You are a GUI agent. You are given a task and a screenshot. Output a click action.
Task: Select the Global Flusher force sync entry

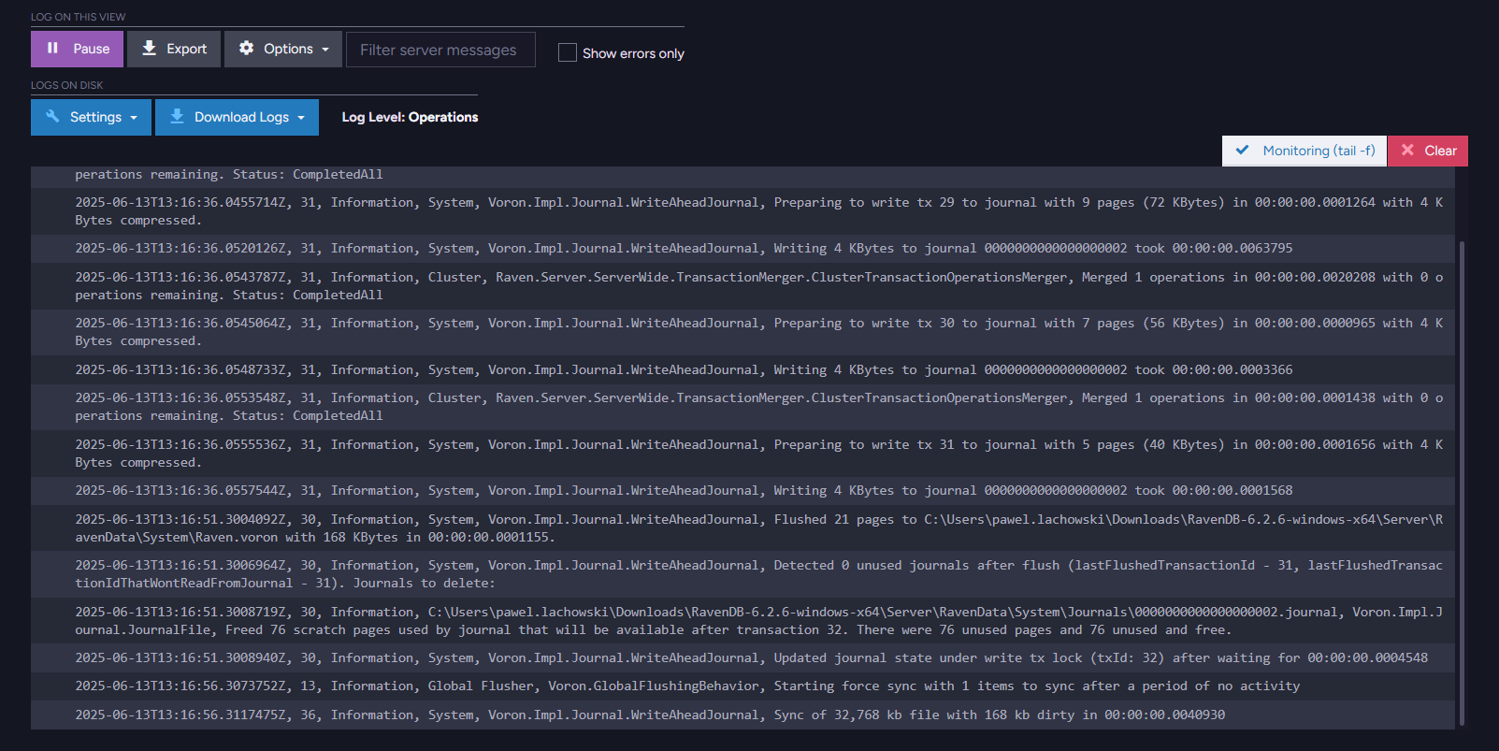742,686
